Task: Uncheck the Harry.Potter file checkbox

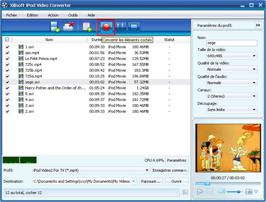Action: (7, 88)
